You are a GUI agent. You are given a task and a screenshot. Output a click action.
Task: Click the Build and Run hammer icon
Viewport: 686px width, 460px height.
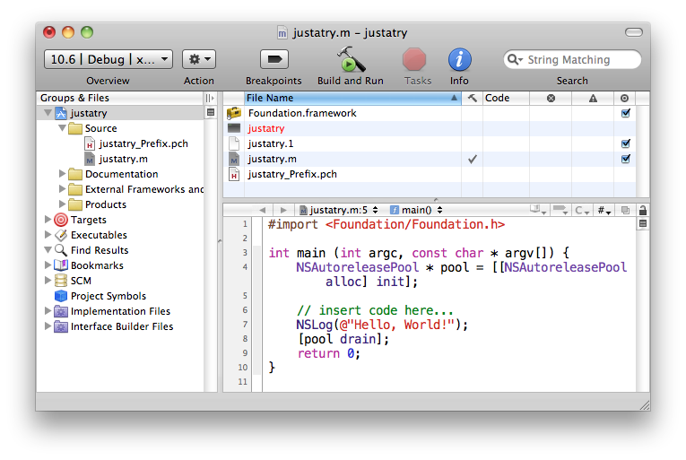tap(350, 60)
